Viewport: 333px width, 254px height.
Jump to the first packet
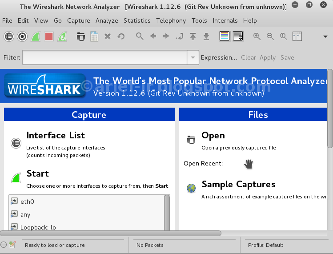pos(193,36)
